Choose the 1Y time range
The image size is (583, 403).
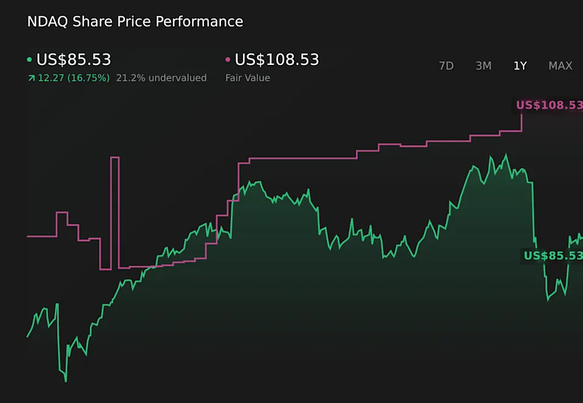520,66
